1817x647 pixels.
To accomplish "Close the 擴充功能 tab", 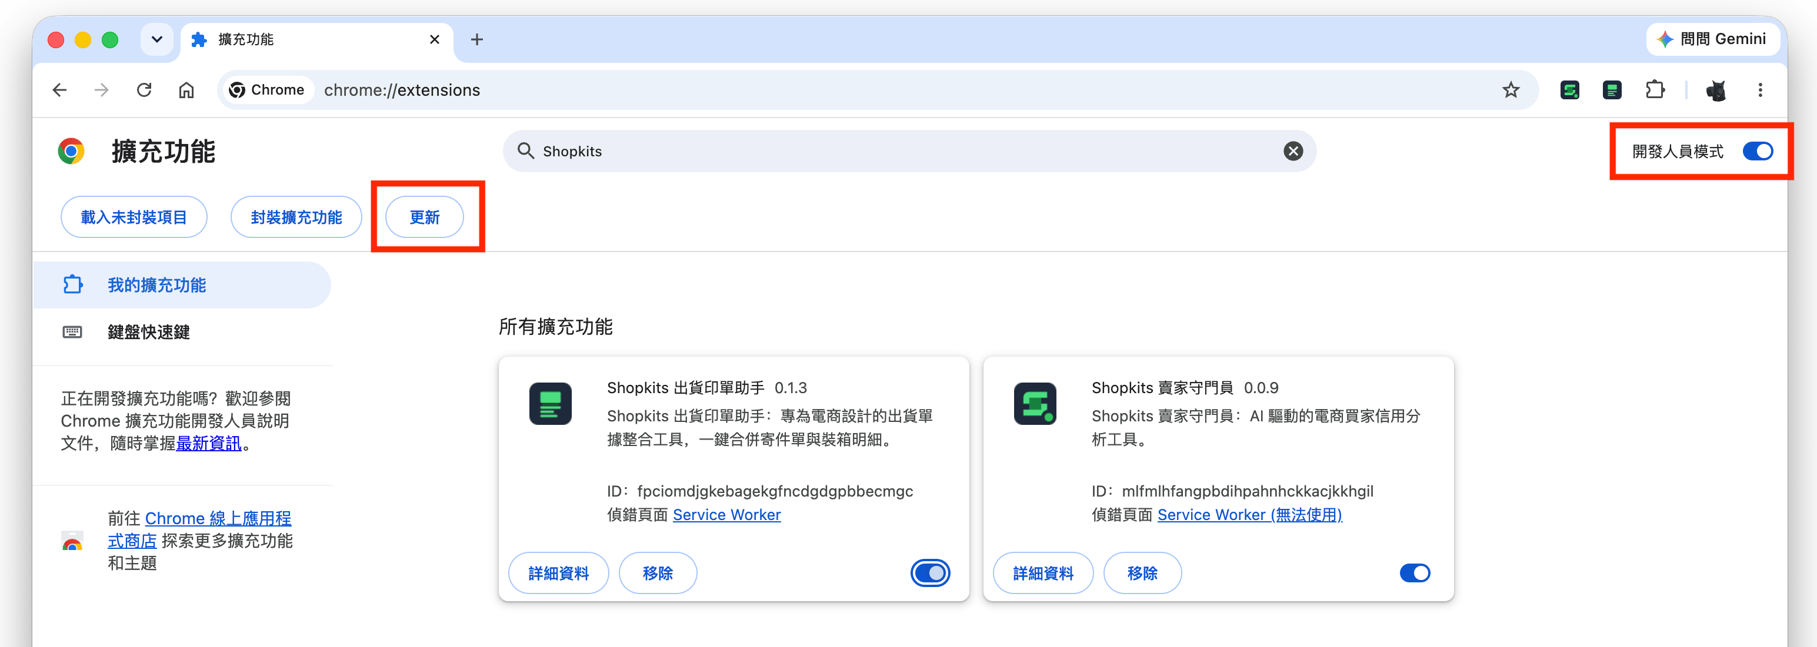I will point(435,39).
